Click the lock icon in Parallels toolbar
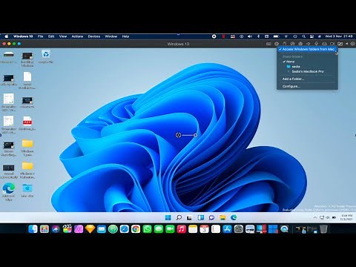This screenshot has height=267, width=356. (285, 44)
